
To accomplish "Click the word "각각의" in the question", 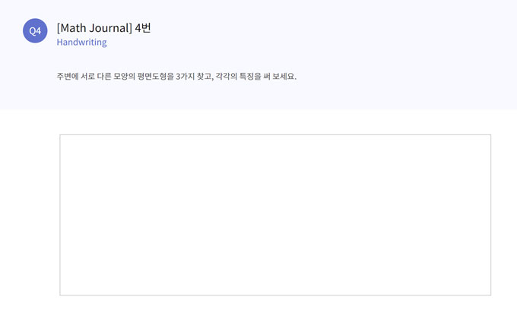I will [227, 77].
